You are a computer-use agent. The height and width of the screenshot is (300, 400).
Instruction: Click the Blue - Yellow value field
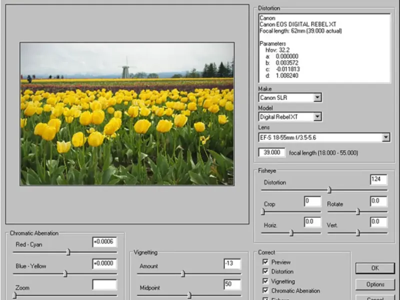104,263
